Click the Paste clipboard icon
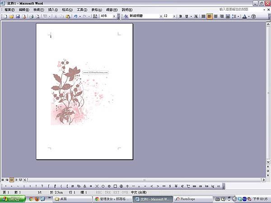Image resolution: width=271 pixels, height=203 pixels. 68,16
